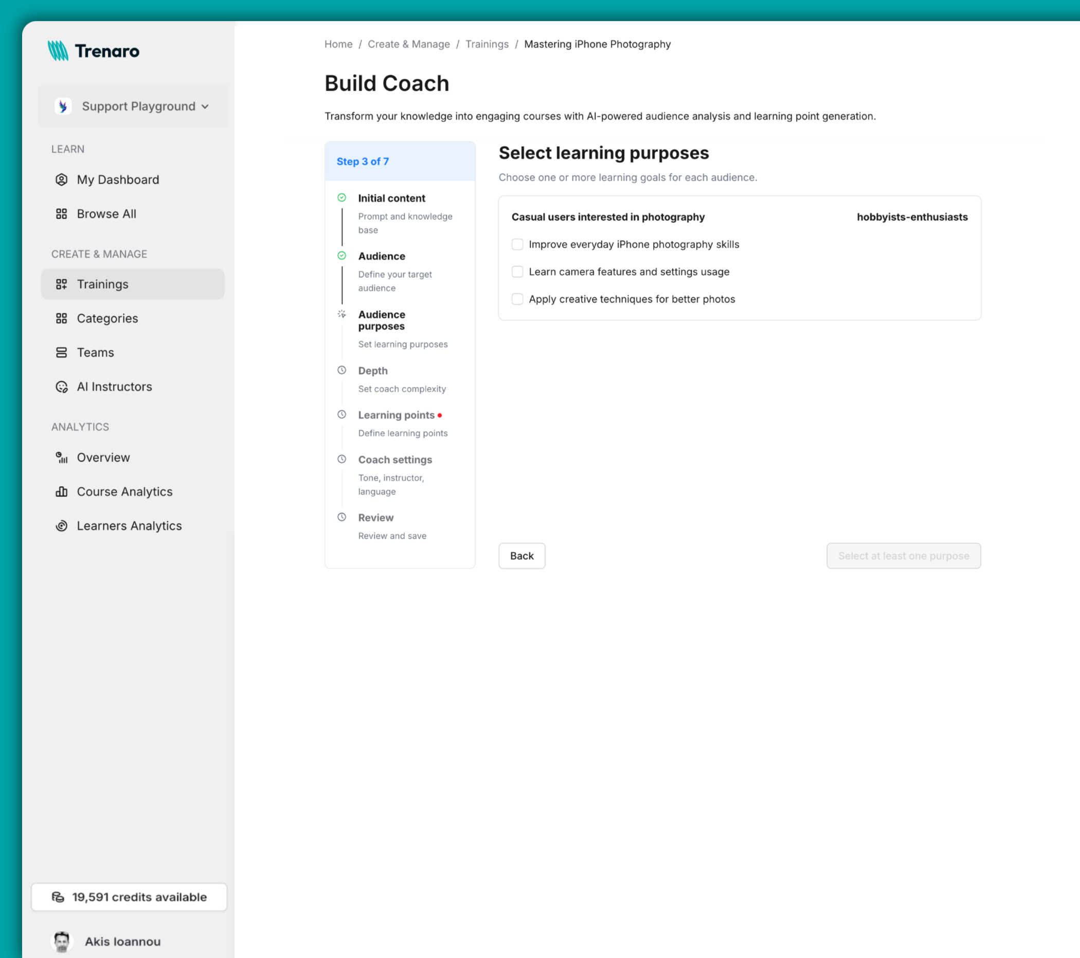Select the Teams icon
The image size is (1080, 958).
click(x=61, y=352)
